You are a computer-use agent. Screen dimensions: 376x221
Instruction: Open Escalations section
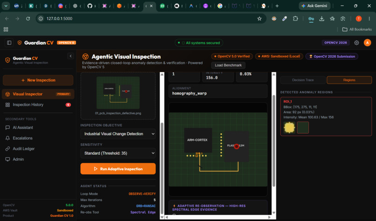[x=38, y=138]
